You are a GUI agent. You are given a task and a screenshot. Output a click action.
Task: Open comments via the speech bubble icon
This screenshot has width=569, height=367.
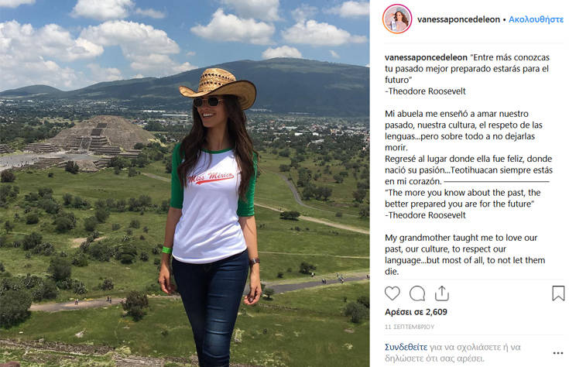pos(417,293)
